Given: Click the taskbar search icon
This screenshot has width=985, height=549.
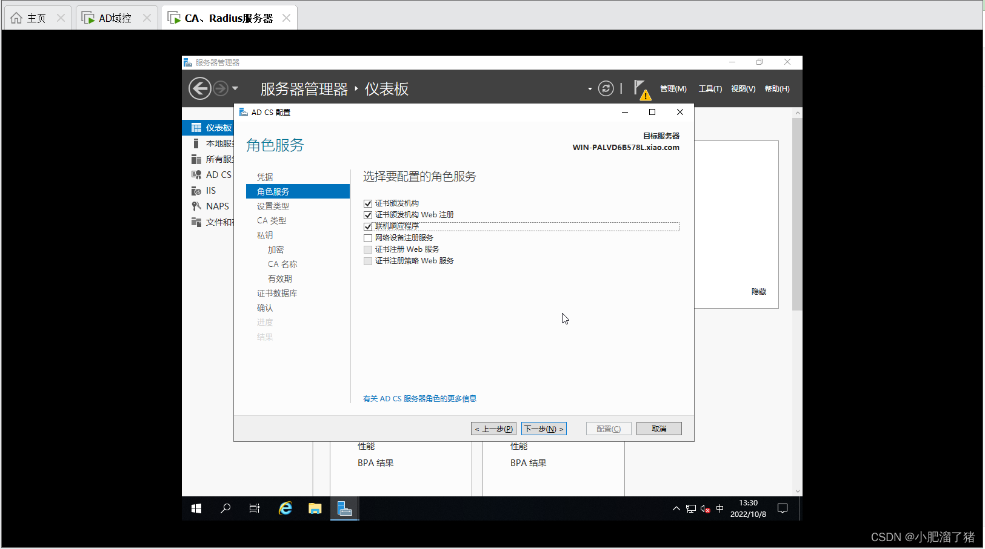Looking at the screenshot, I should pyautogui.click(x=225, y=508).
